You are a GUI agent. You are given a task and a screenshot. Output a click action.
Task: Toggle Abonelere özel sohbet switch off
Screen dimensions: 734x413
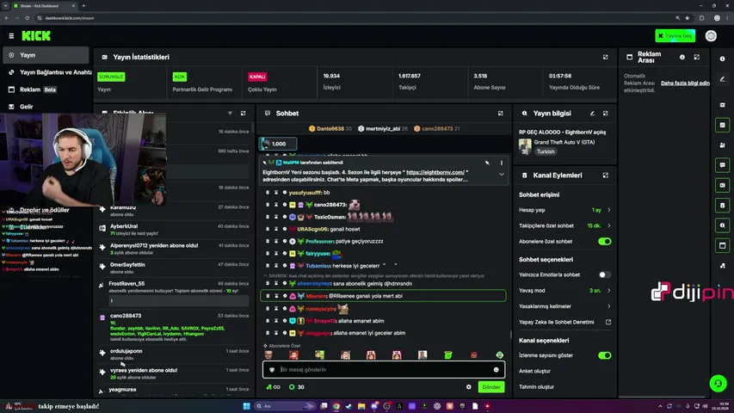pyautogui.click(x=604, y=242)
